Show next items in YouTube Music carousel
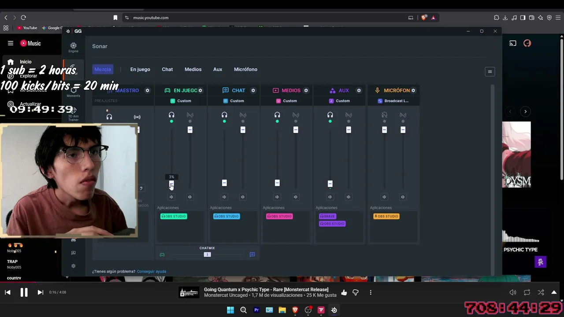This screenshot has width=564, height=317. (525, 111)
